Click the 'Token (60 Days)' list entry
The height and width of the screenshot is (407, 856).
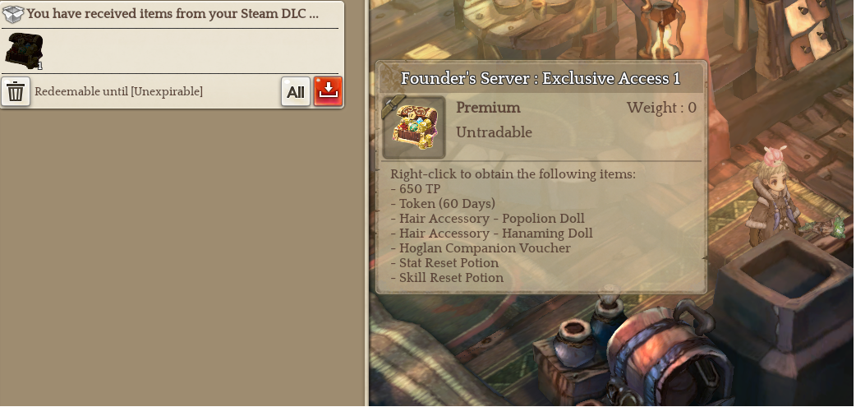click(x=443, y=204)
